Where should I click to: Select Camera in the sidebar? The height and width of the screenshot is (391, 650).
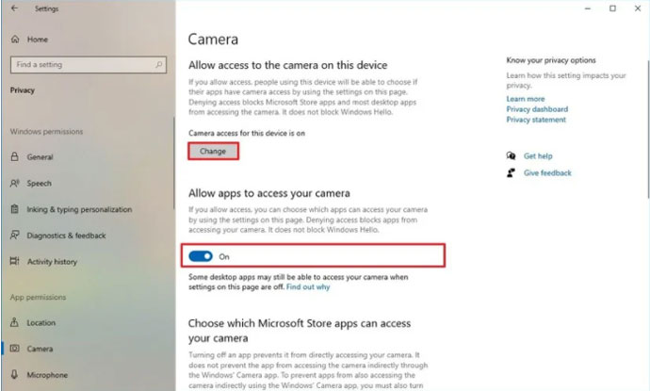pyautogui.click(x=40, y=349)
